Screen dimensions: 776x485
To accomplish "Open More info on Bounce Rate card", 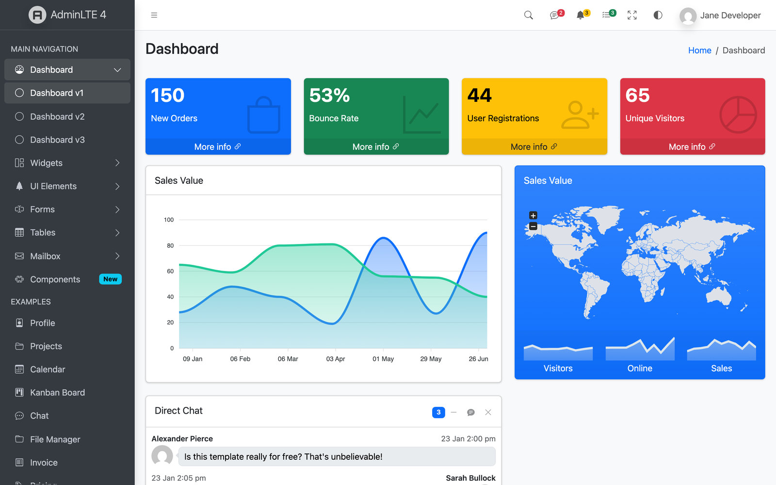I will click(x=376, y=146).
